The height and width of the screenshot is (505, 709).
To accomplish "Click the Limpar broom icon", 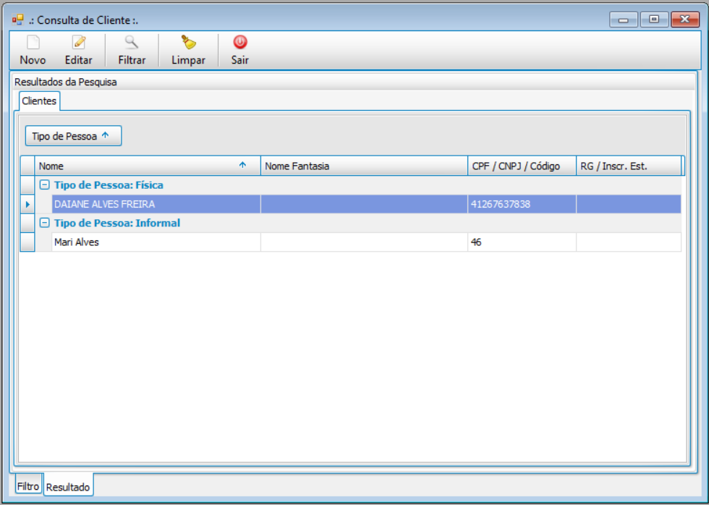I will (189, 43).
